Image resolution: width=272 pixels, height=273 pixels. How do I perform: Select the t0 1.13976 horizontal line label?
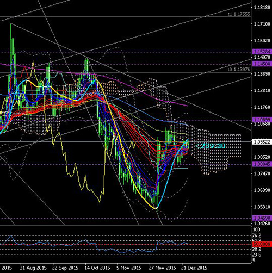(x=239, y=70)
